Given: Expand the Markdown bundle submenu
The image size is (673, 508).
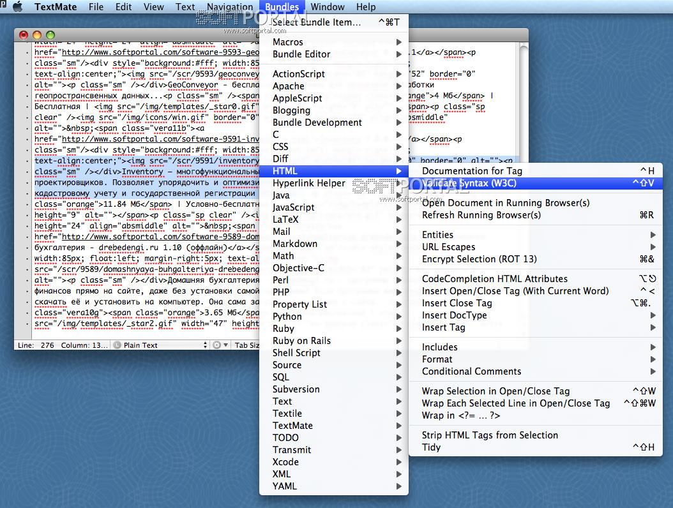Looking at the screenshot, I should click(334, 244).
